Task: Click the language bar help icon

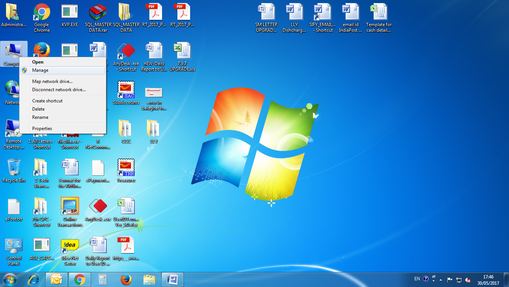Action: [x=426, y=279]
